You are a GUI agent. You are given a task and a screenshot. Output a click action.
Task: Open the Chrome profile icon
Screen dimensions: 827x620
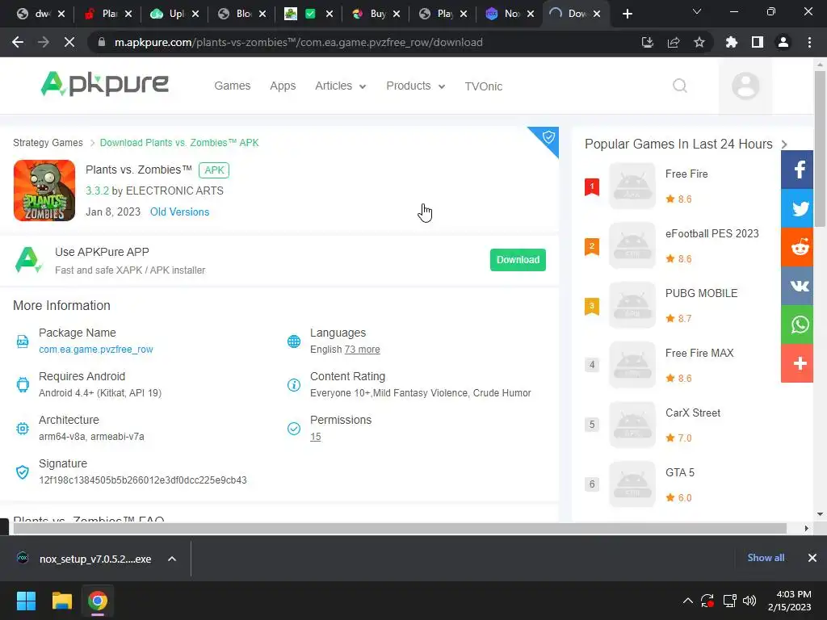coord(783,42)
